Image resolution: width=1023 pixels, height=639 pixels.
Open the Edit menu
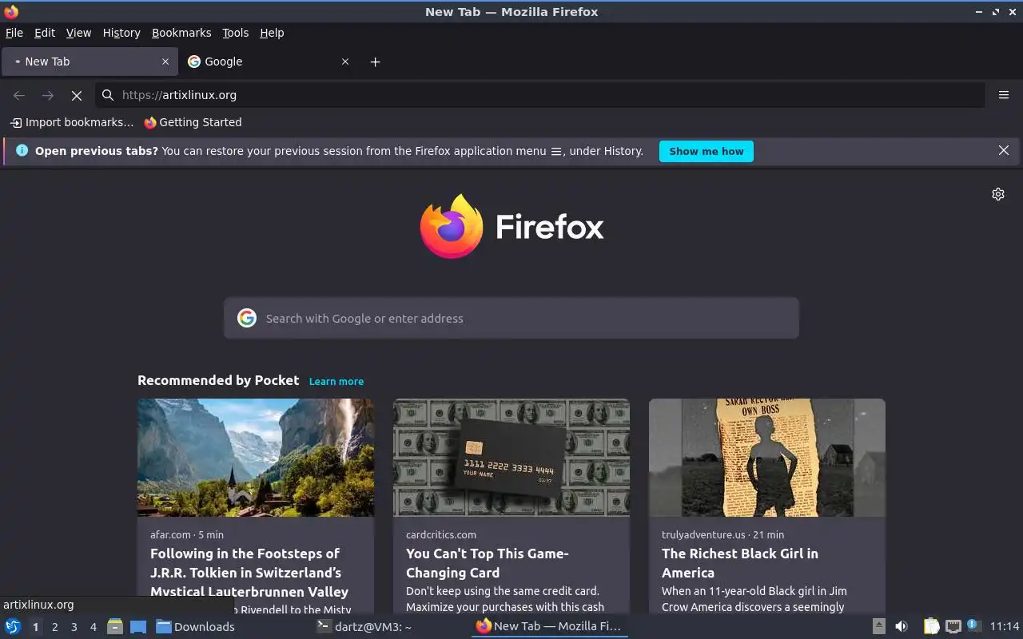point(45,33)
